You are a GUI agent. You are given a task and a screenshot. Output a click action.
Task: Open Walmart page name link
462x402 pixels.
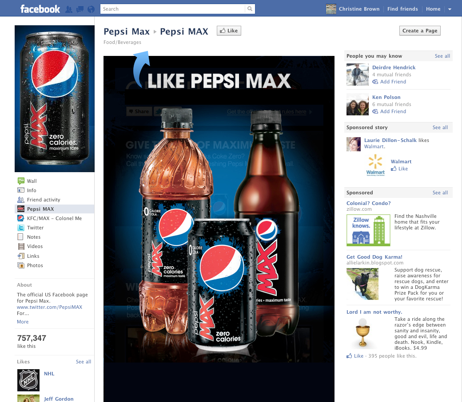[x=401, y=161]
